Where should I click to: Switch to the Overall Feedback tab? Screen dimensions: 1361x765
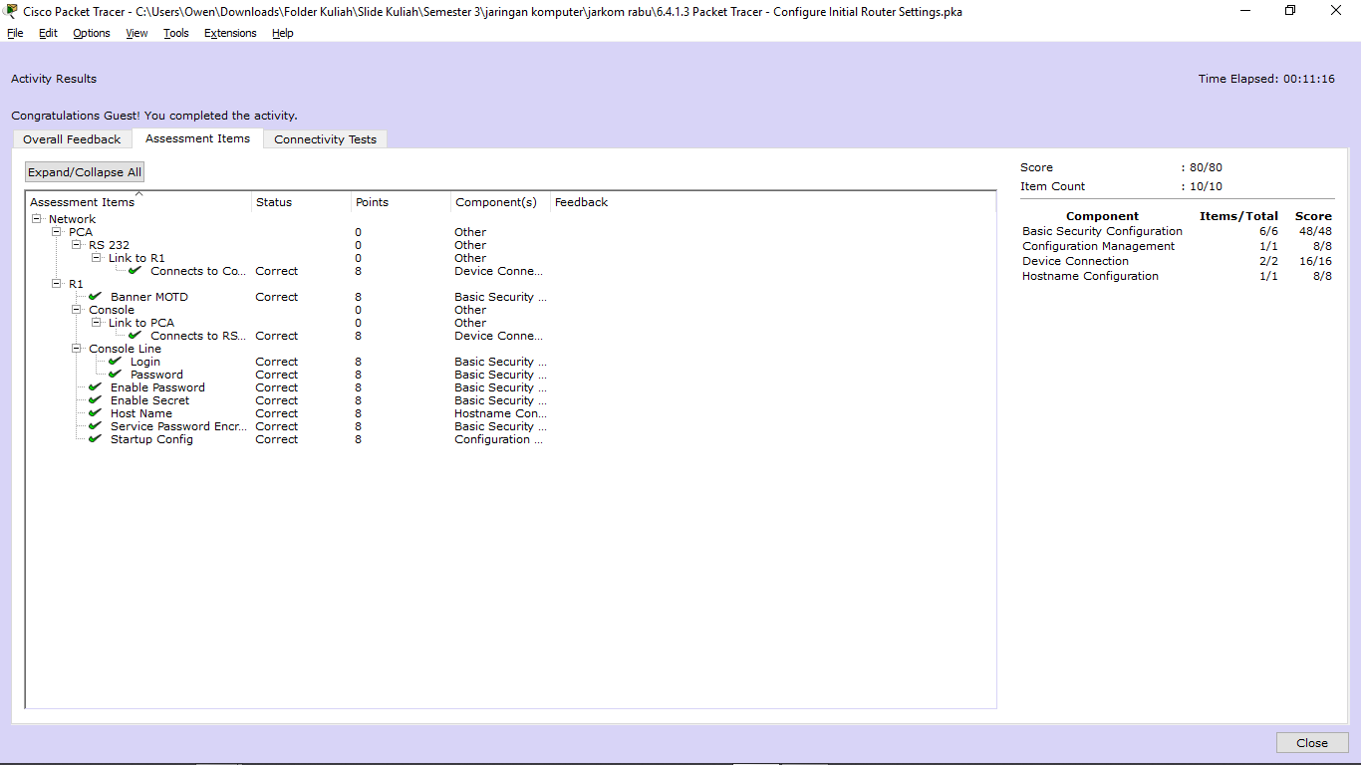pos(72,139)
